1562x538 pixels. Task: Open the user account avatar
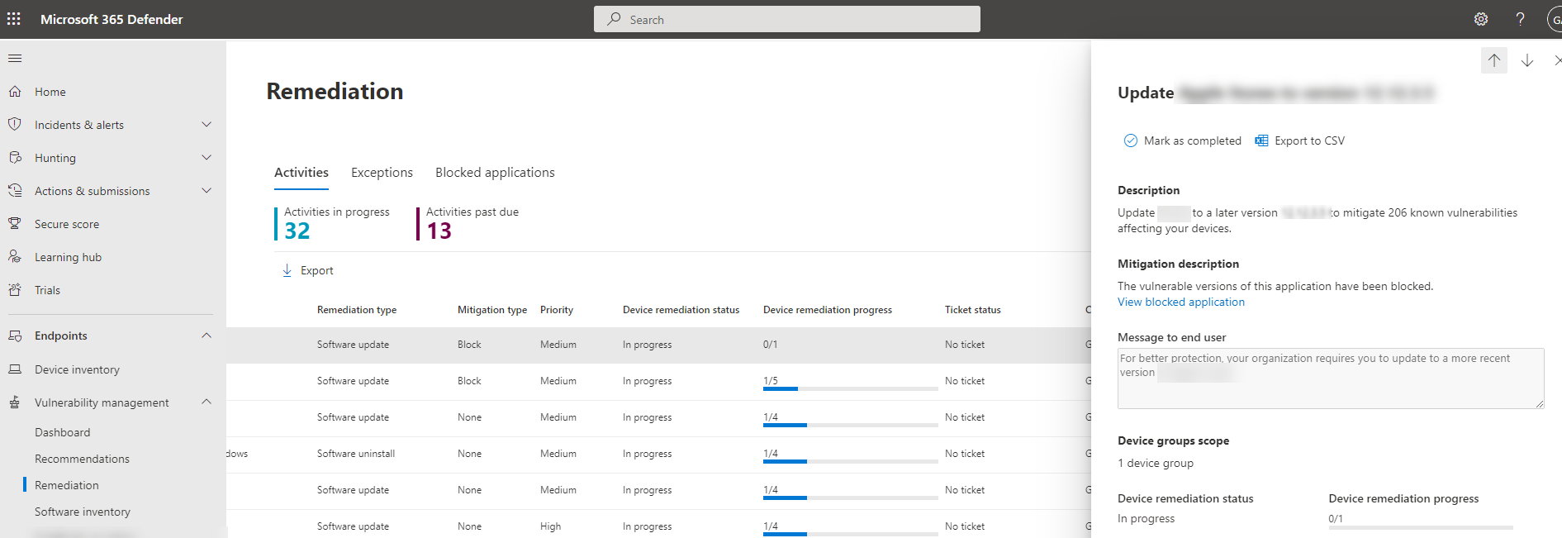1555,19
